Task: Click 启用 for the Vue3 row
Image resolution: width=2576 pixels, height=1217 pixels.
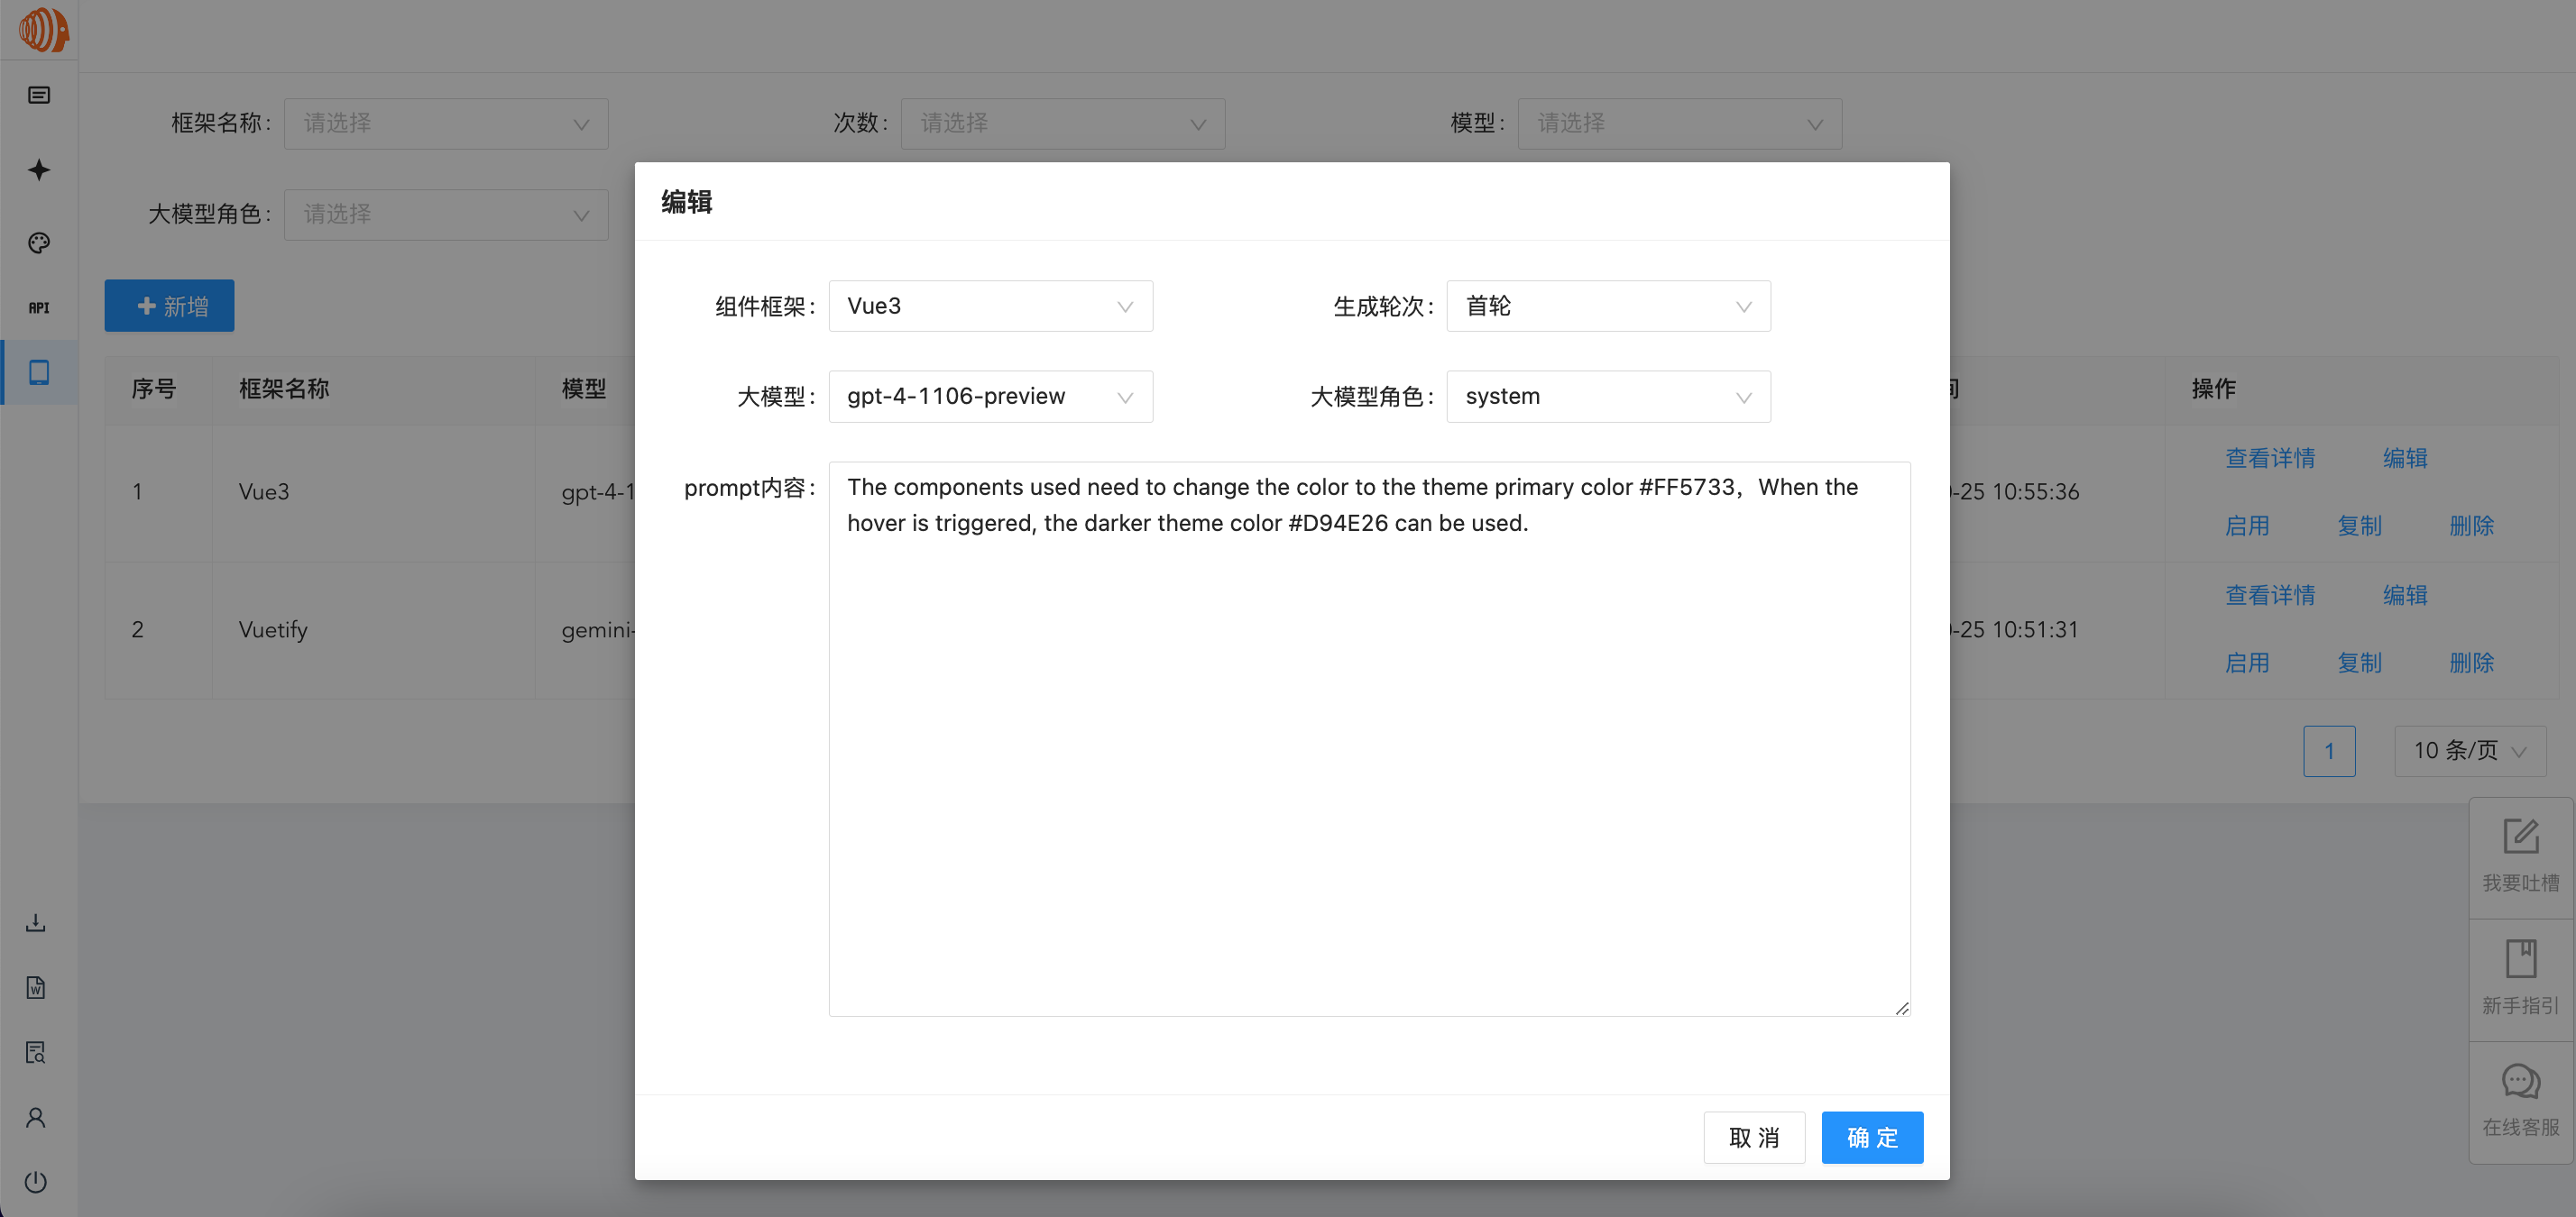Action: (2247, 526)
